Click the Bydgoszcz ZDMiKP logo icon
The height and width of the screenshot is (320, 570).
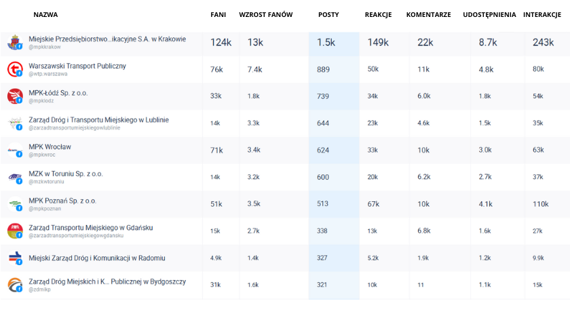[14, 285]
